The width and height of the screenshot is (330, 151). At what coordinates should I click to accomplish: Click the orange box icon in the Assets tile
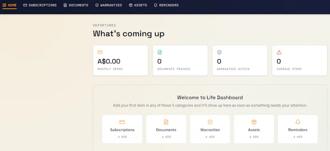click(x=254, y=122)
